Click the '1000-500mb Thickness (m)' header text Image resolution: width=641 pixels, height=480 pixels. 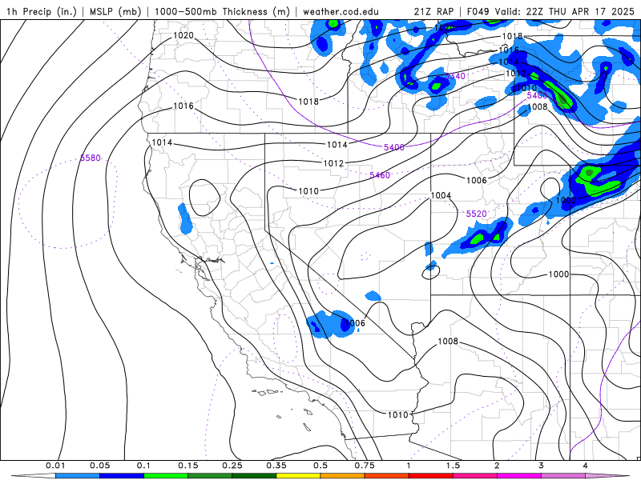[x=222, y=11]
